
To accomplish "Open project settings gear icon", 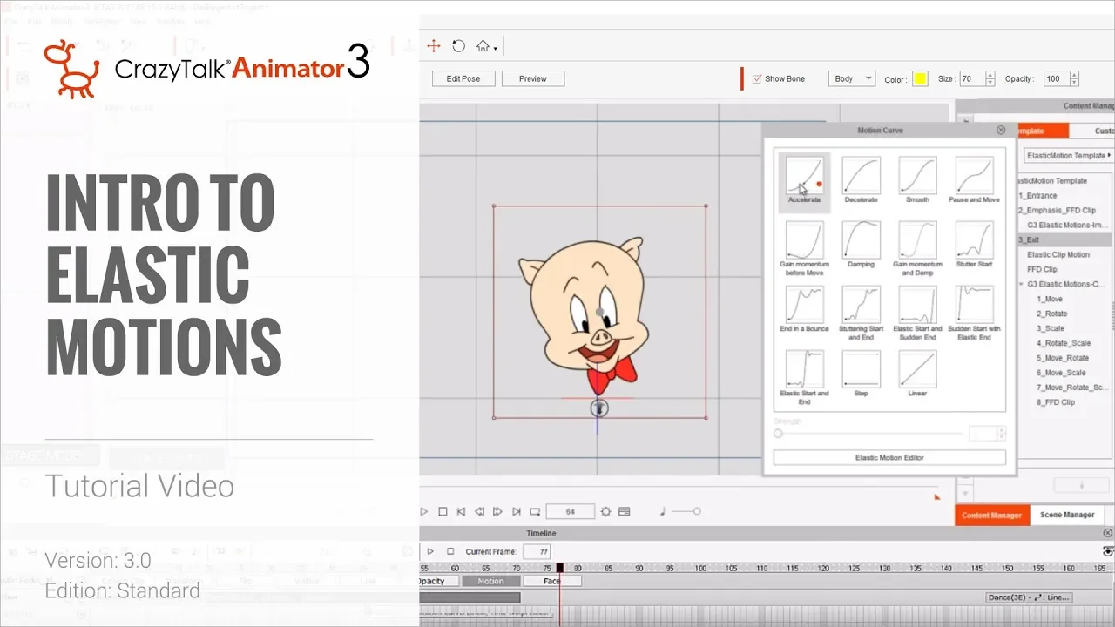I will coord(606,512).
